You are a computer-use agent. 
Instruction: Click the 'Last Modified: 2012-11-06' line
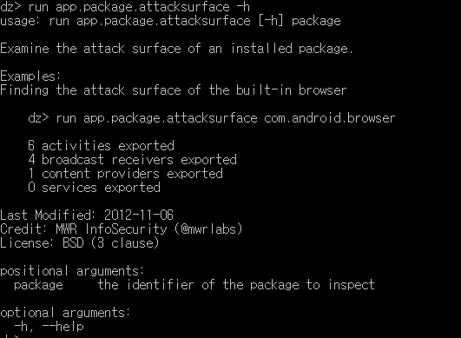click(x=87, y=215)
